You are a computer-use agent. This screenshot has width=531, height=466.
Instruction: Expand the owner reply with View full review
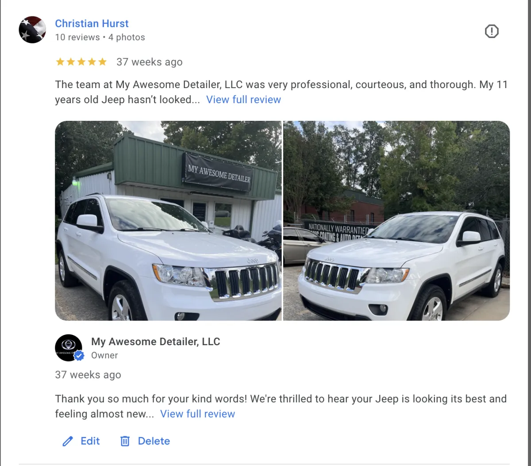pos(197,414)
